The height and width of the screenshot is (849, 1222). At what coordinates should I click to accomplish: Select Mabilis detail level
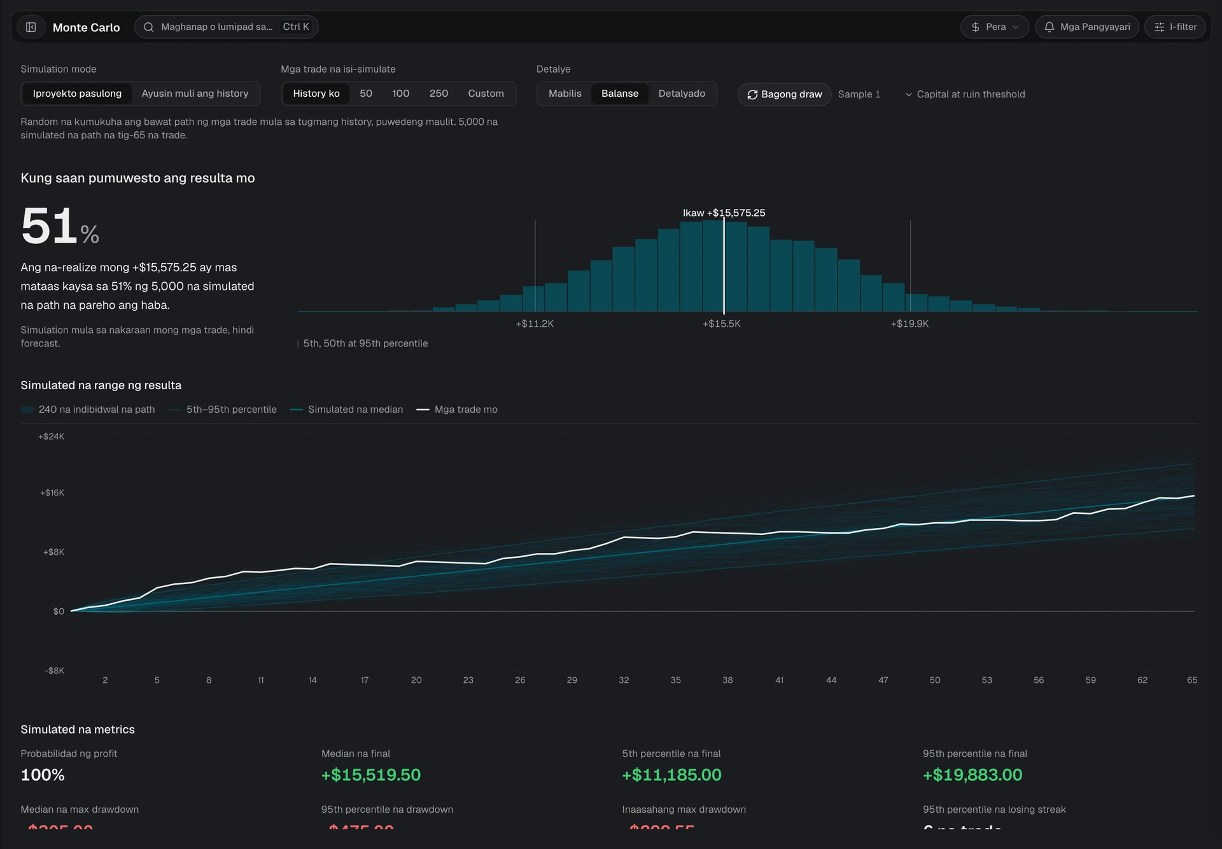point(565,94)
